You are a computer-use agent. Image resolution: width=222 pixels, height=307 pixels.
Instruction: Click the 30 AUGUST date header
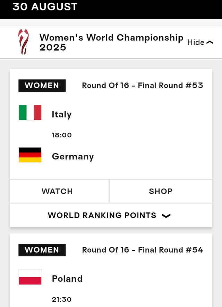pos(45,7)
